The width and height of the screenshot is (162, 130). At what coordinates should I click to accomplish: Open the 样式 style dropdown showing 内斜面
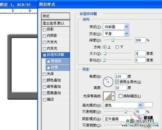click(x=116, y=27)
